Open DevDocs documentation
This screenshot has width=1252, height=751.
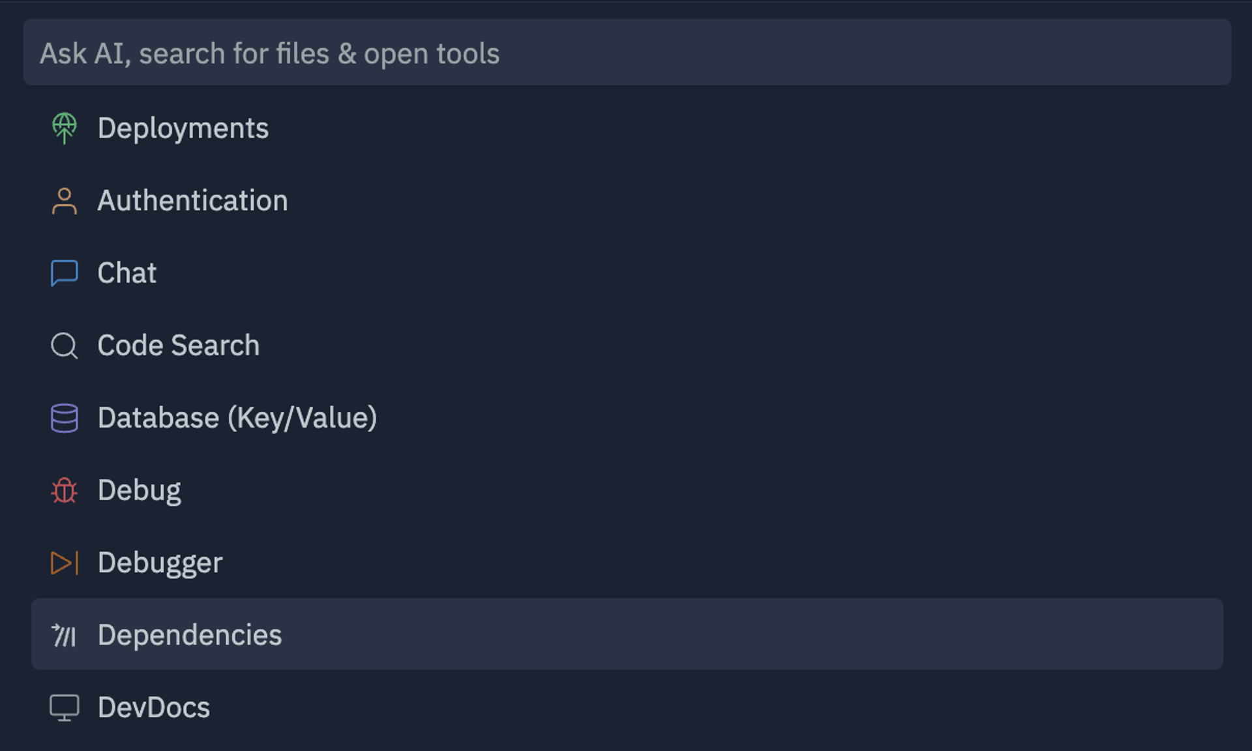coord(153,707)
